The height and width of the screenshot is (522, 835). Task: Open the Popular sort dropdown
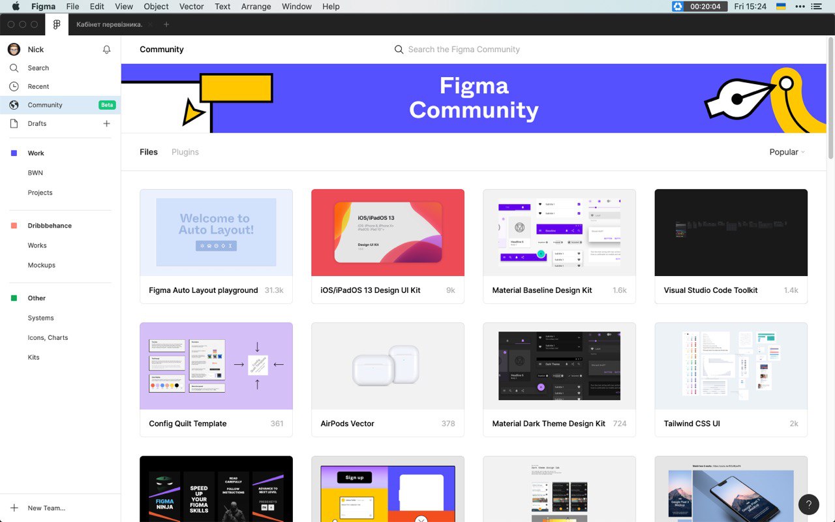point(787,152)
